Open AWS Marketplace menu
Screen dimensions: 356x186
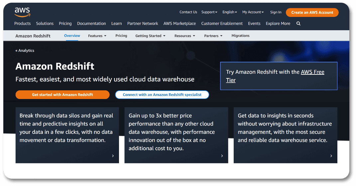click(x=179, y=23)
